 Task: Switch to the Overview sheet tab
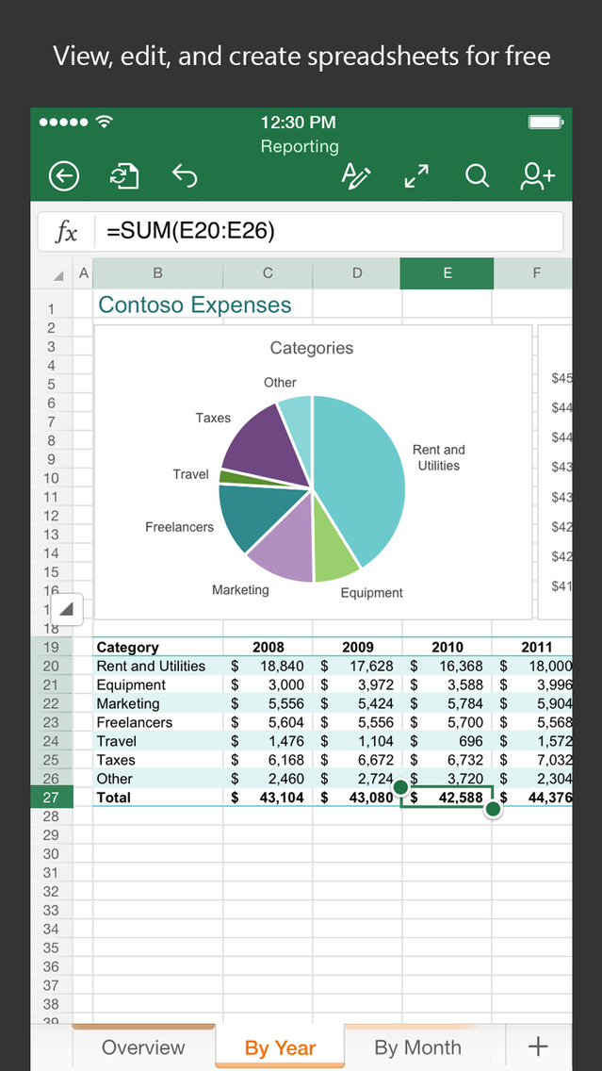coord(143,1047)
